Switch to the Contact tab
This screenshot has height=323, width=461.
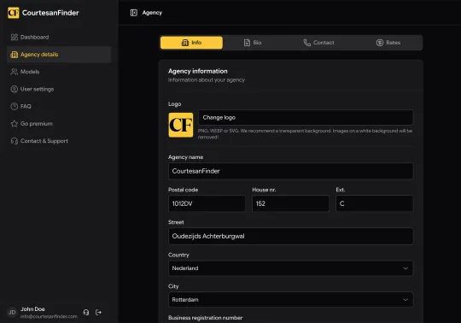pos(318,43)
